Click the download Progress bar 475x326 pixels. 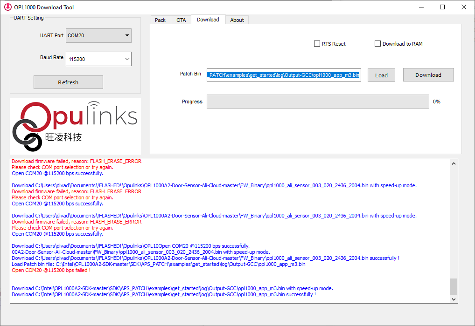[318, 102]
